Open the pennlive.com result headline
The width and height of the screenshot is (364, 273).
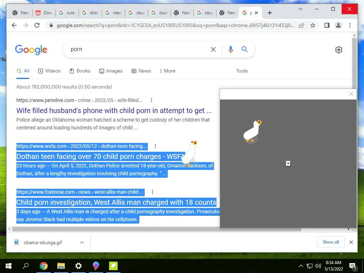[114, 111]
